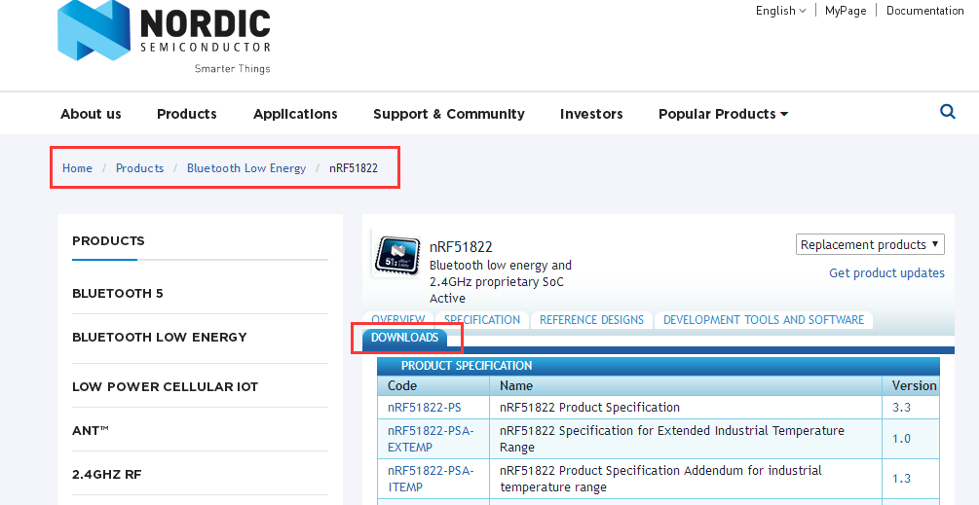Screen dimensions: 979x505
Task: Open Development Tools and Software tab
Action: point(763,319)
